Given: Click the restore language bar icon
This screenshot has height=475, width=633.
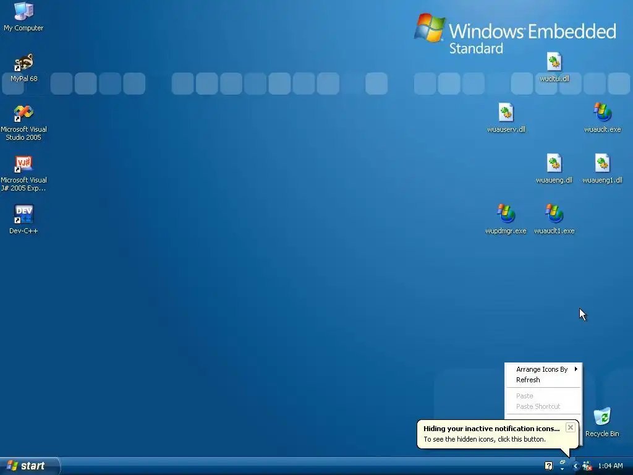Looking at the screenshot, I should (562, 462).
